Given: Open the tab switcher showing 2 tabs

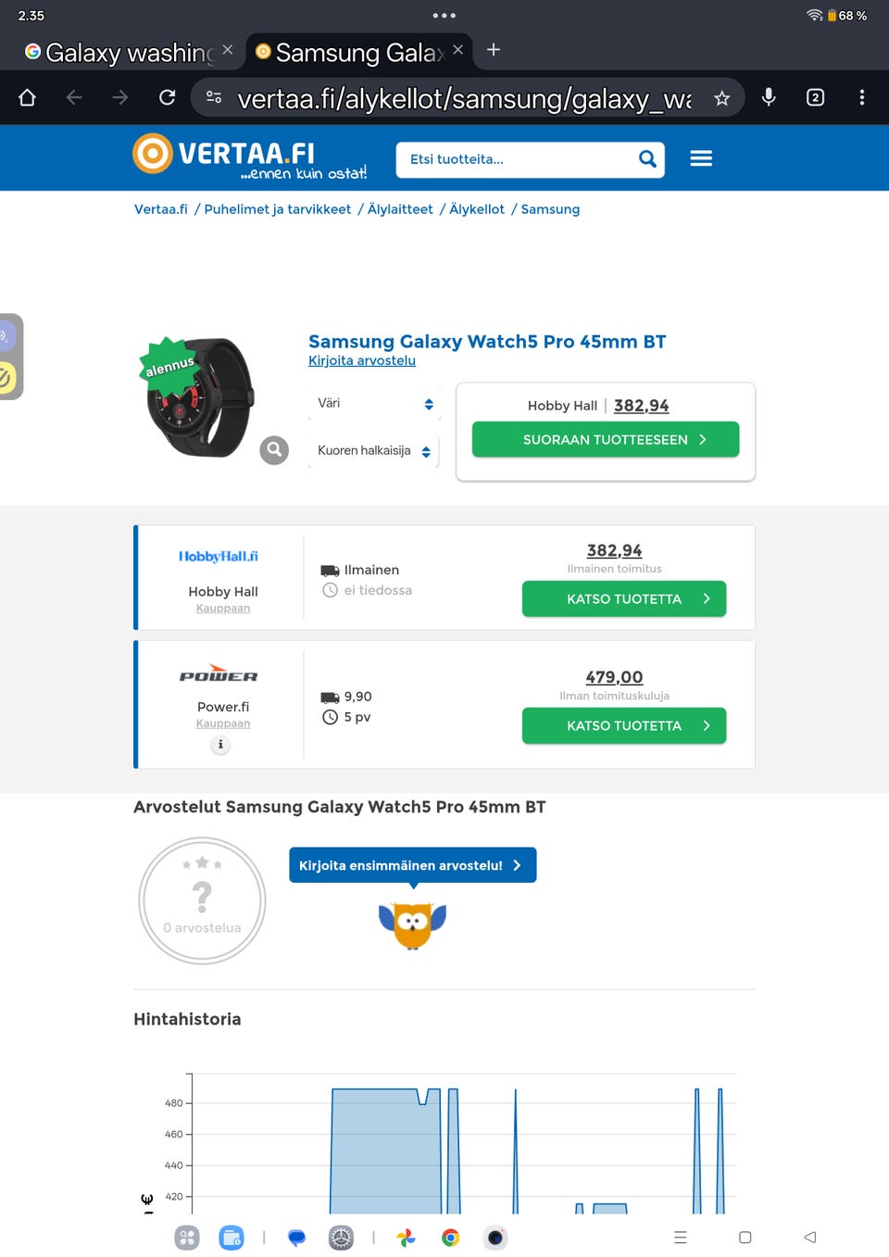Looking at the screenshot, I should [x=815, y=97].
